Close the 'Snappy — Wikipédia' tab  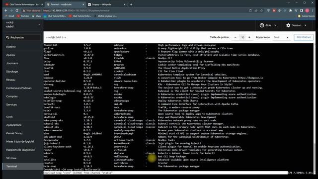[125, 4]
